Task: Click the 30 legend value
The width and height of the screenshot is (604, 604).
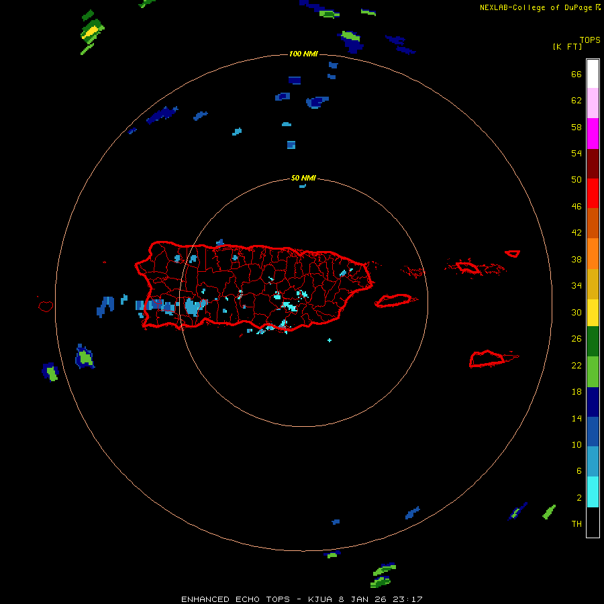Action: tap(576, 312)
